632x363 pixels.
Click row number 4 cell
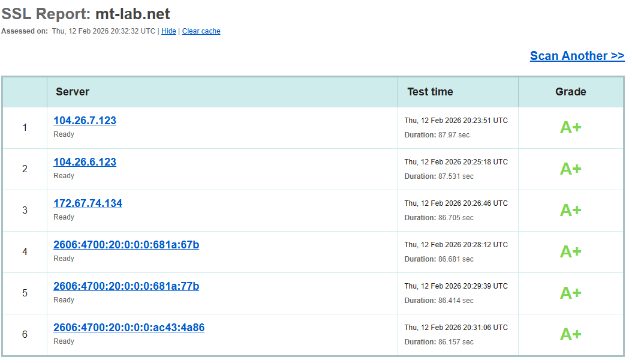point(25,251)
